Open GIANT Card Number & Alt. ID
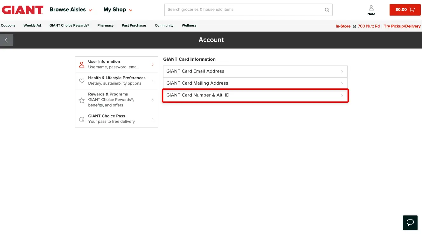The image size is (422, 237). coord(255,95)
